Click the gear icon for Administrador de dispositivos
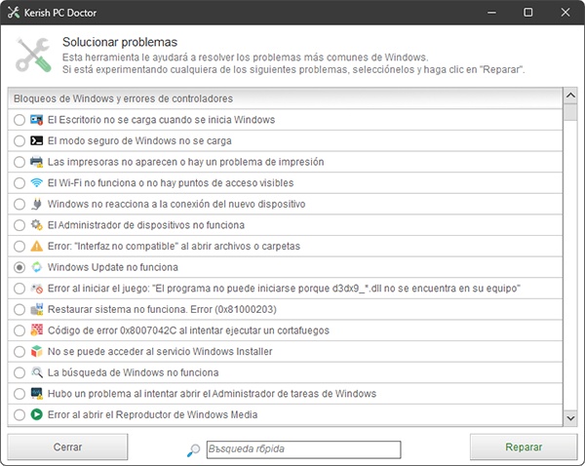The width and height of the screenshot is (585, 466). coord(37,225)
